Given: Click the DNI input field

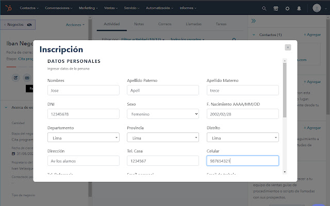Looking at the screenshot, I should tap(84, 114).
